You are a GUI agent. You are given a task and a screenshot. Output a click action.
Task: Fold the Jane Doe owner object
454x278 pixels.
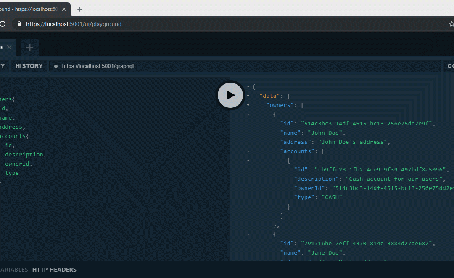coord(248,234)
